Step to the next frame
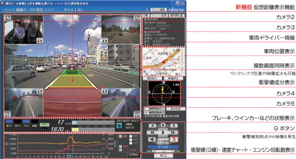The image size is (296, 159). 174,126
